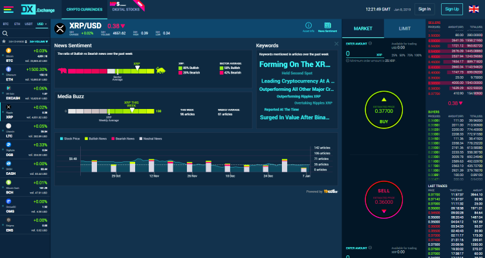Change language using the UK flag
Screen dimensions: 485x258
pyautogui.click(x=473, y=9)
